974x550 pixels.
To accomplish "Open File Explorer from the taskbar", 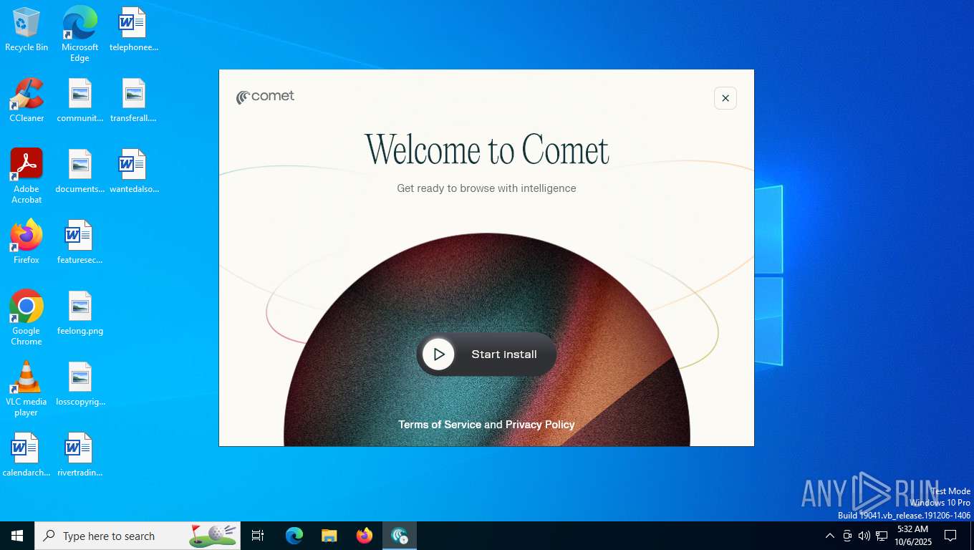I will pos(329,536).
